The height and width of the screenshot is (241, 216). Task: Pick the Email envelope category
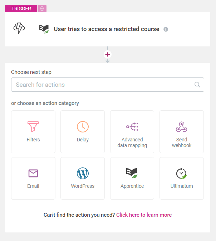33,178
